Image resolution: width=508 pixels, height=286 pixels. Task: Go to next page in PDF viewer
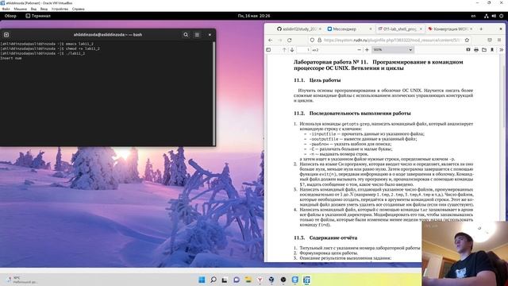(x=292, y=50)
